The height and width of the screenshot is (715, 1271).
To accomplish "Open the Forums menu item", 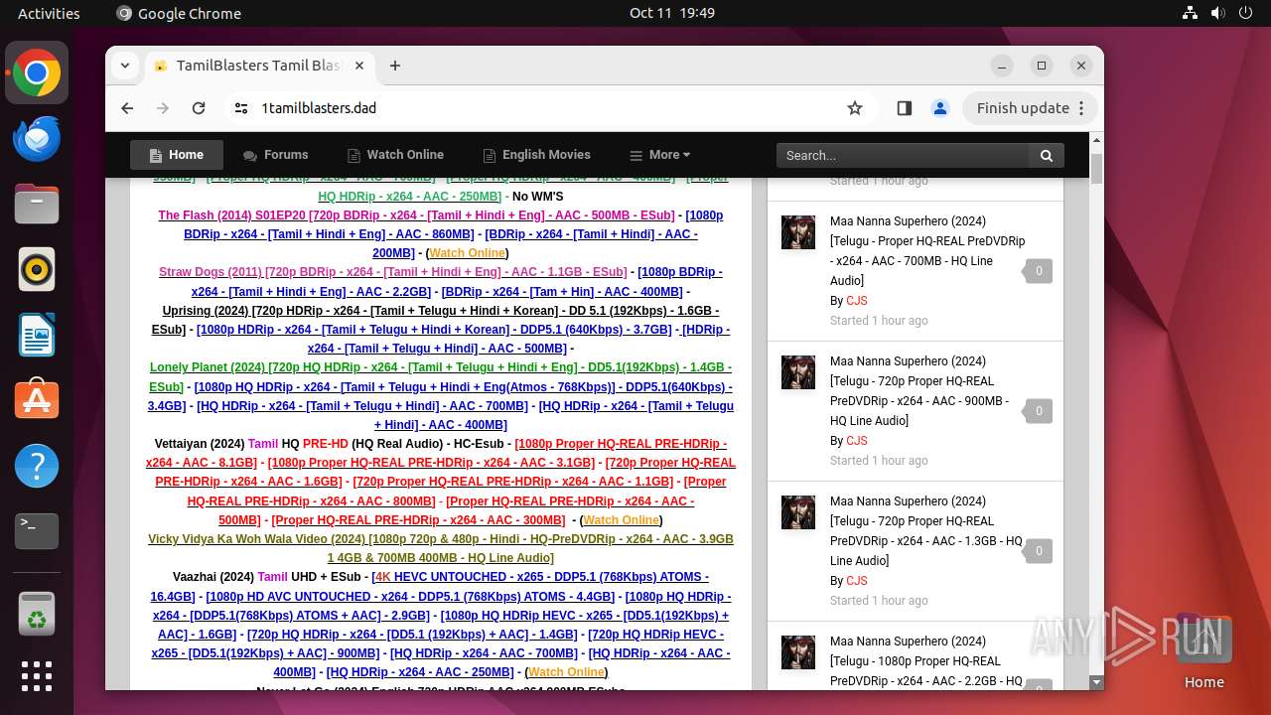I will click(275, 155).
